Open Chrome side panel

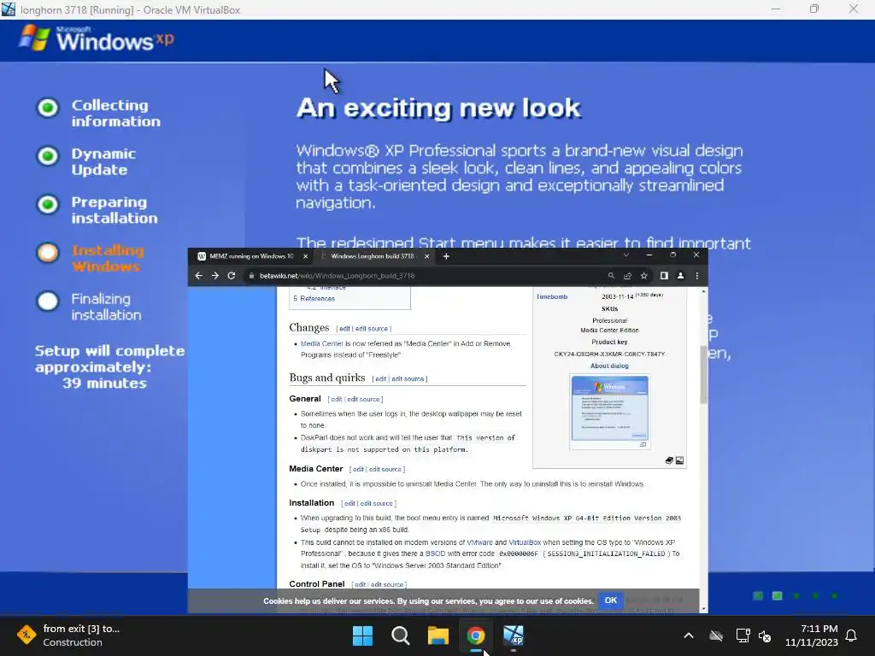point(664,276)
